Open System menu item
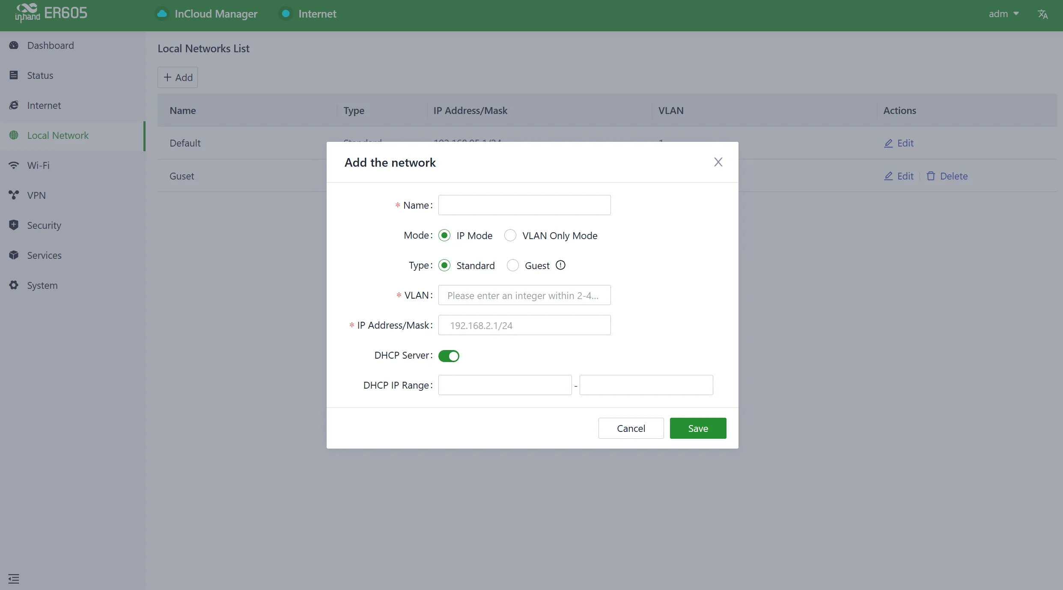The image size is (1063, 590). (72, 285)
